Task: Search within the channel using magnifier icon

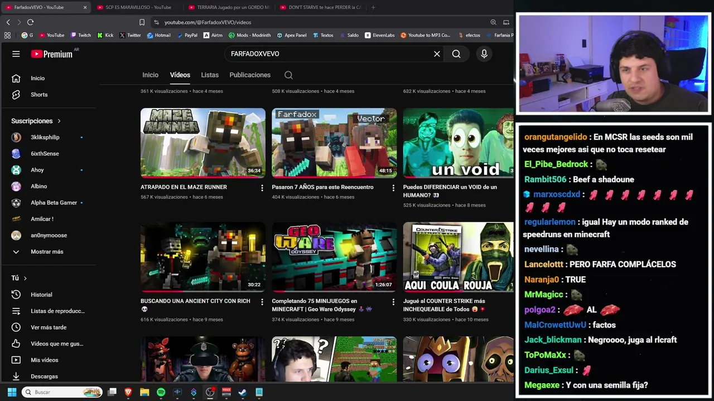Action: click(x=288, y=75)
